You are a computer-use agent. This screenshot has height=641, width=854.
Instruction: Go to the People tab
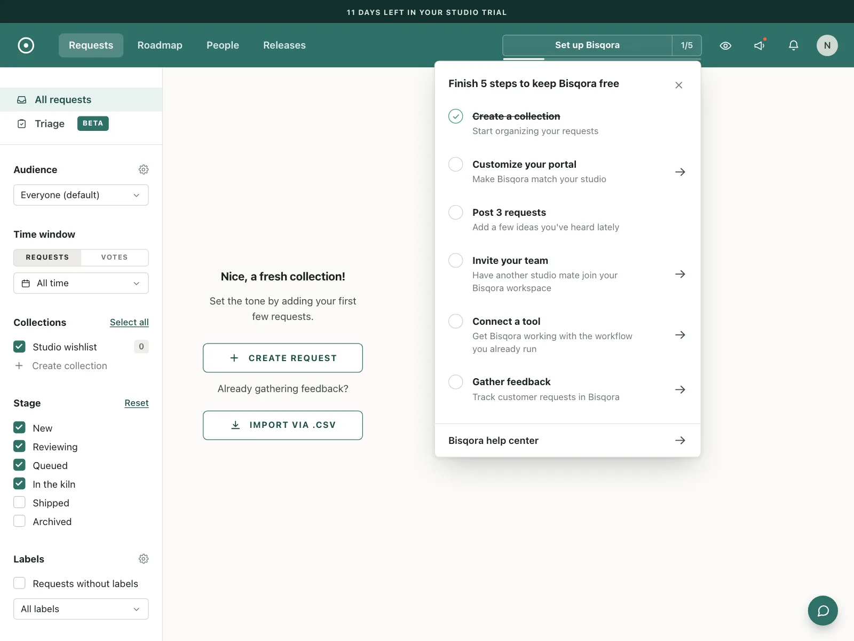[223, 45]
